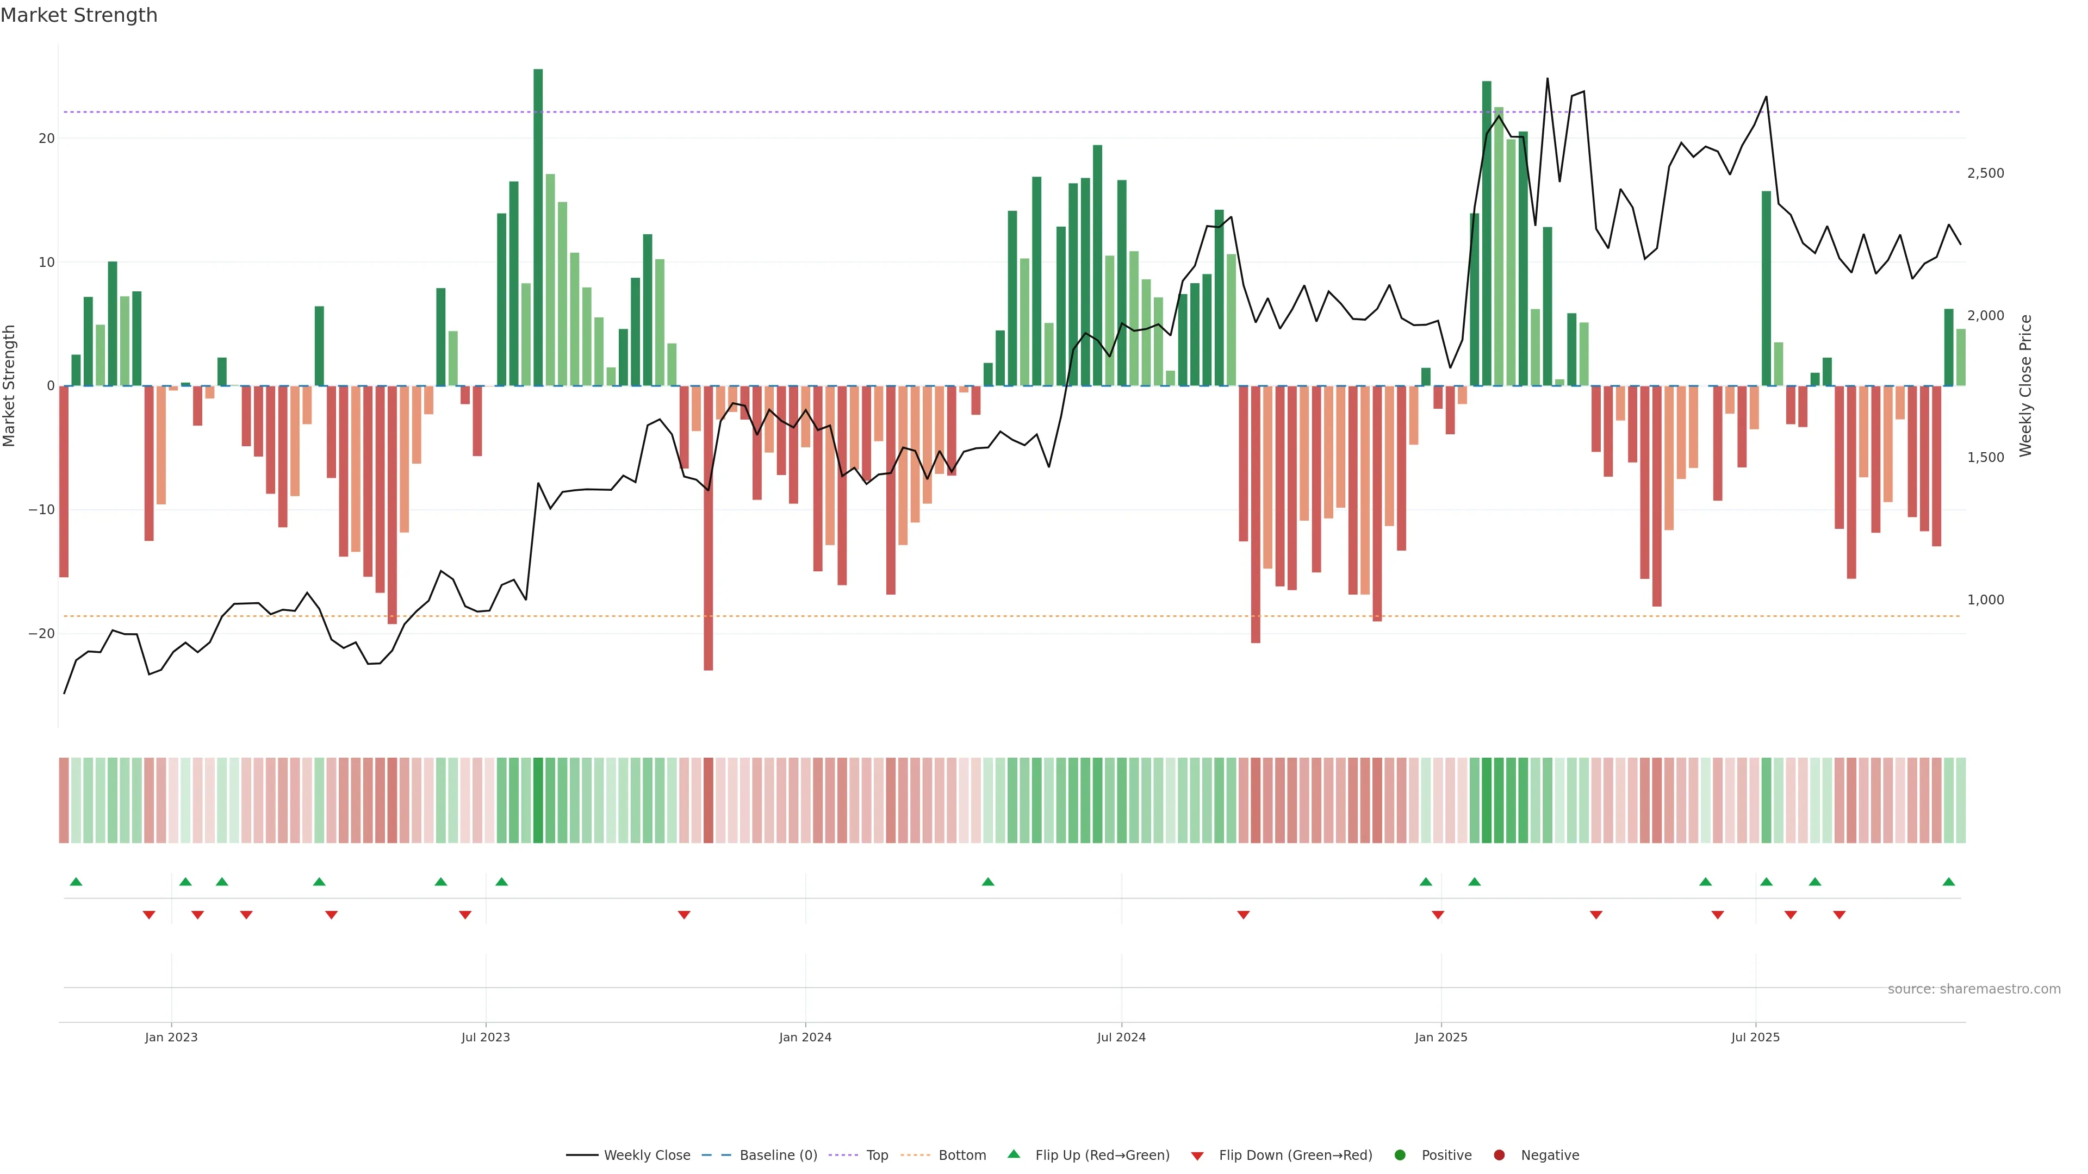Click the 2,500 tick on price axis
The width and height of the screenshot is (2088, 1174).
click(1985, 173)
